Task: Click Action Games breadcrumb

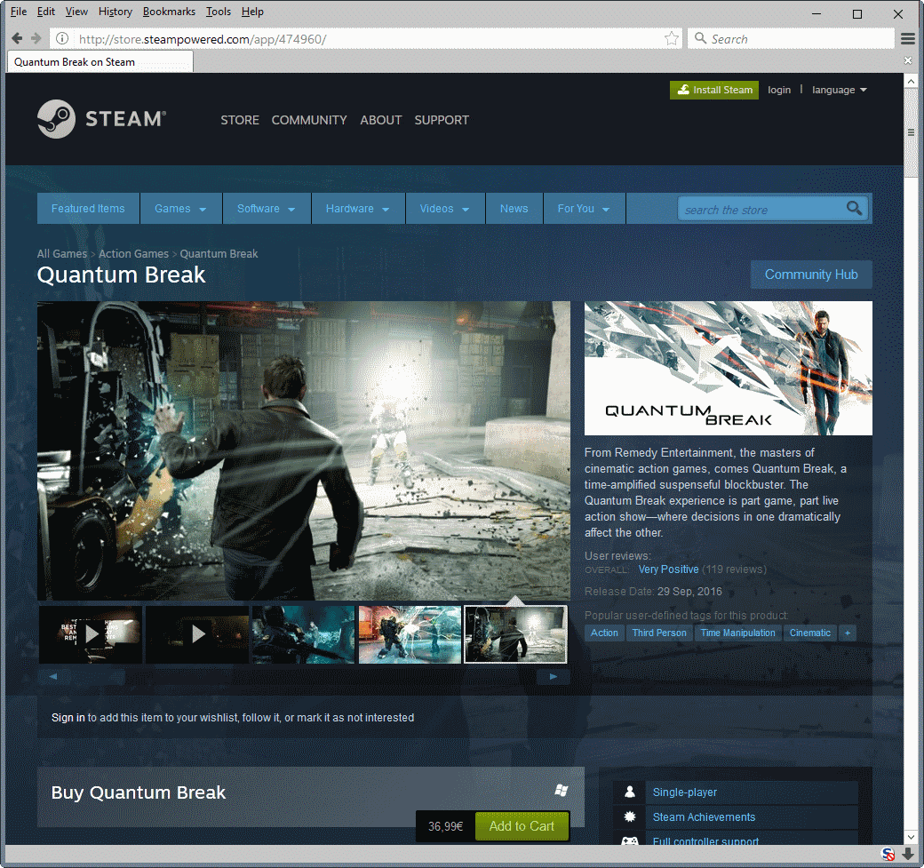Action: [134, 254]
